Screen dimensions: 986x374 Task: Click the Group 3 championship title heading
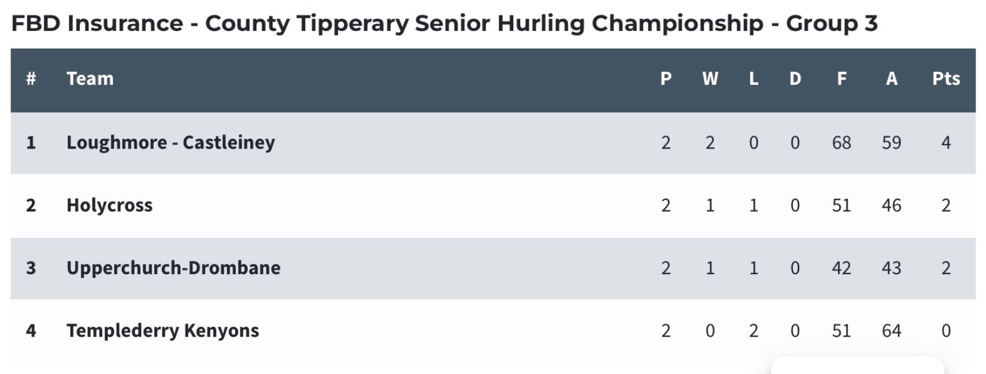pos(445,24)
